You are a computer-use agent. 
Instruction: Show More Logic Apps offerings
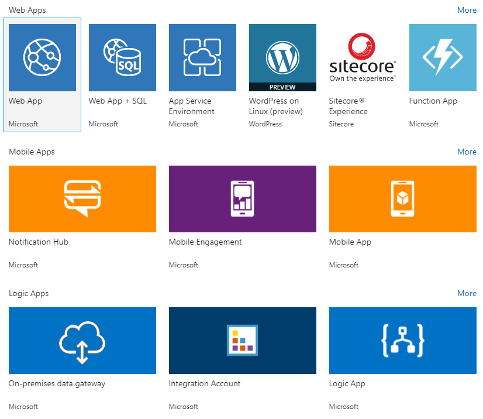click(x=467, y=293)
